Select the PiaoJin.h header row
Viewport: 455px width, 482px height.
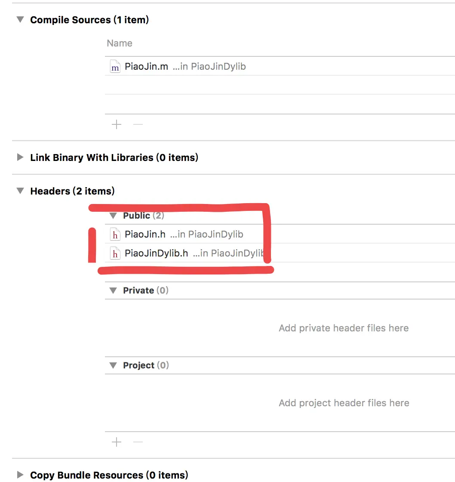pyautogui.click(x=280, y=234)
